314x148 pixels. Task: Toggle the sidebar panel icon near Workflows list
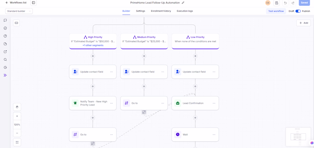[x=33, y=3]
